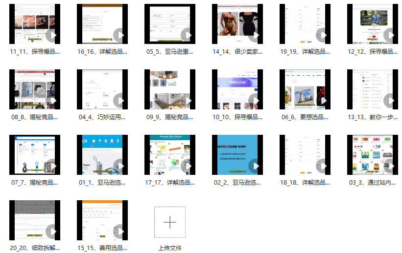Select file name 09_9、揭秘竞品...
Image resolution: width=402 pixels, height=253 pixels.
pyautogui.click(x=170, y=117)
